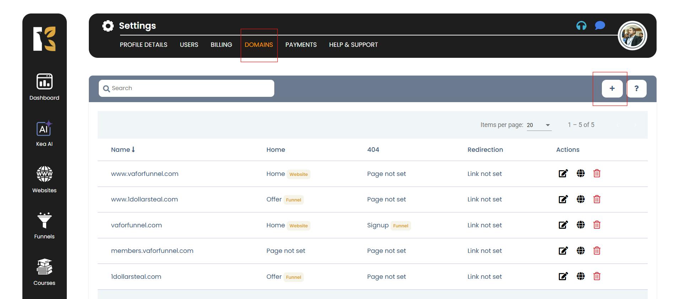Click the plus button to add domain

pos(612,89)
